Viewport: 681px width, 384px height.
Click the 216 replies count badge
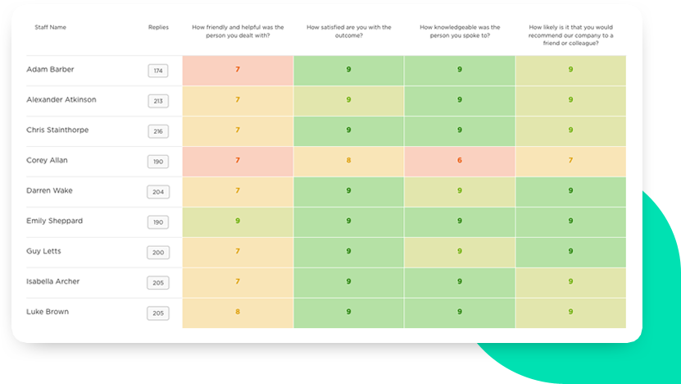tap(158, 131)
